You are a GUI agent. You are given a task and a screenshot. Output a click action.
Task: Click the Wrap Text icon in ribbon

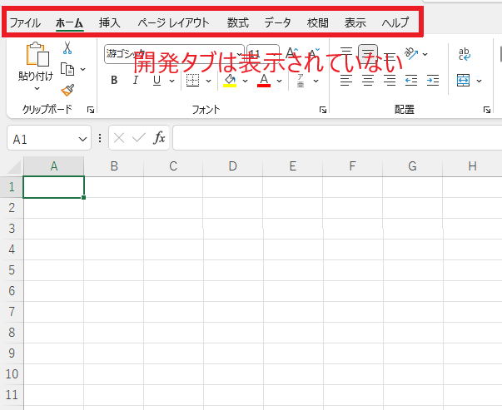pyautogui.click(x=464, y=55)
